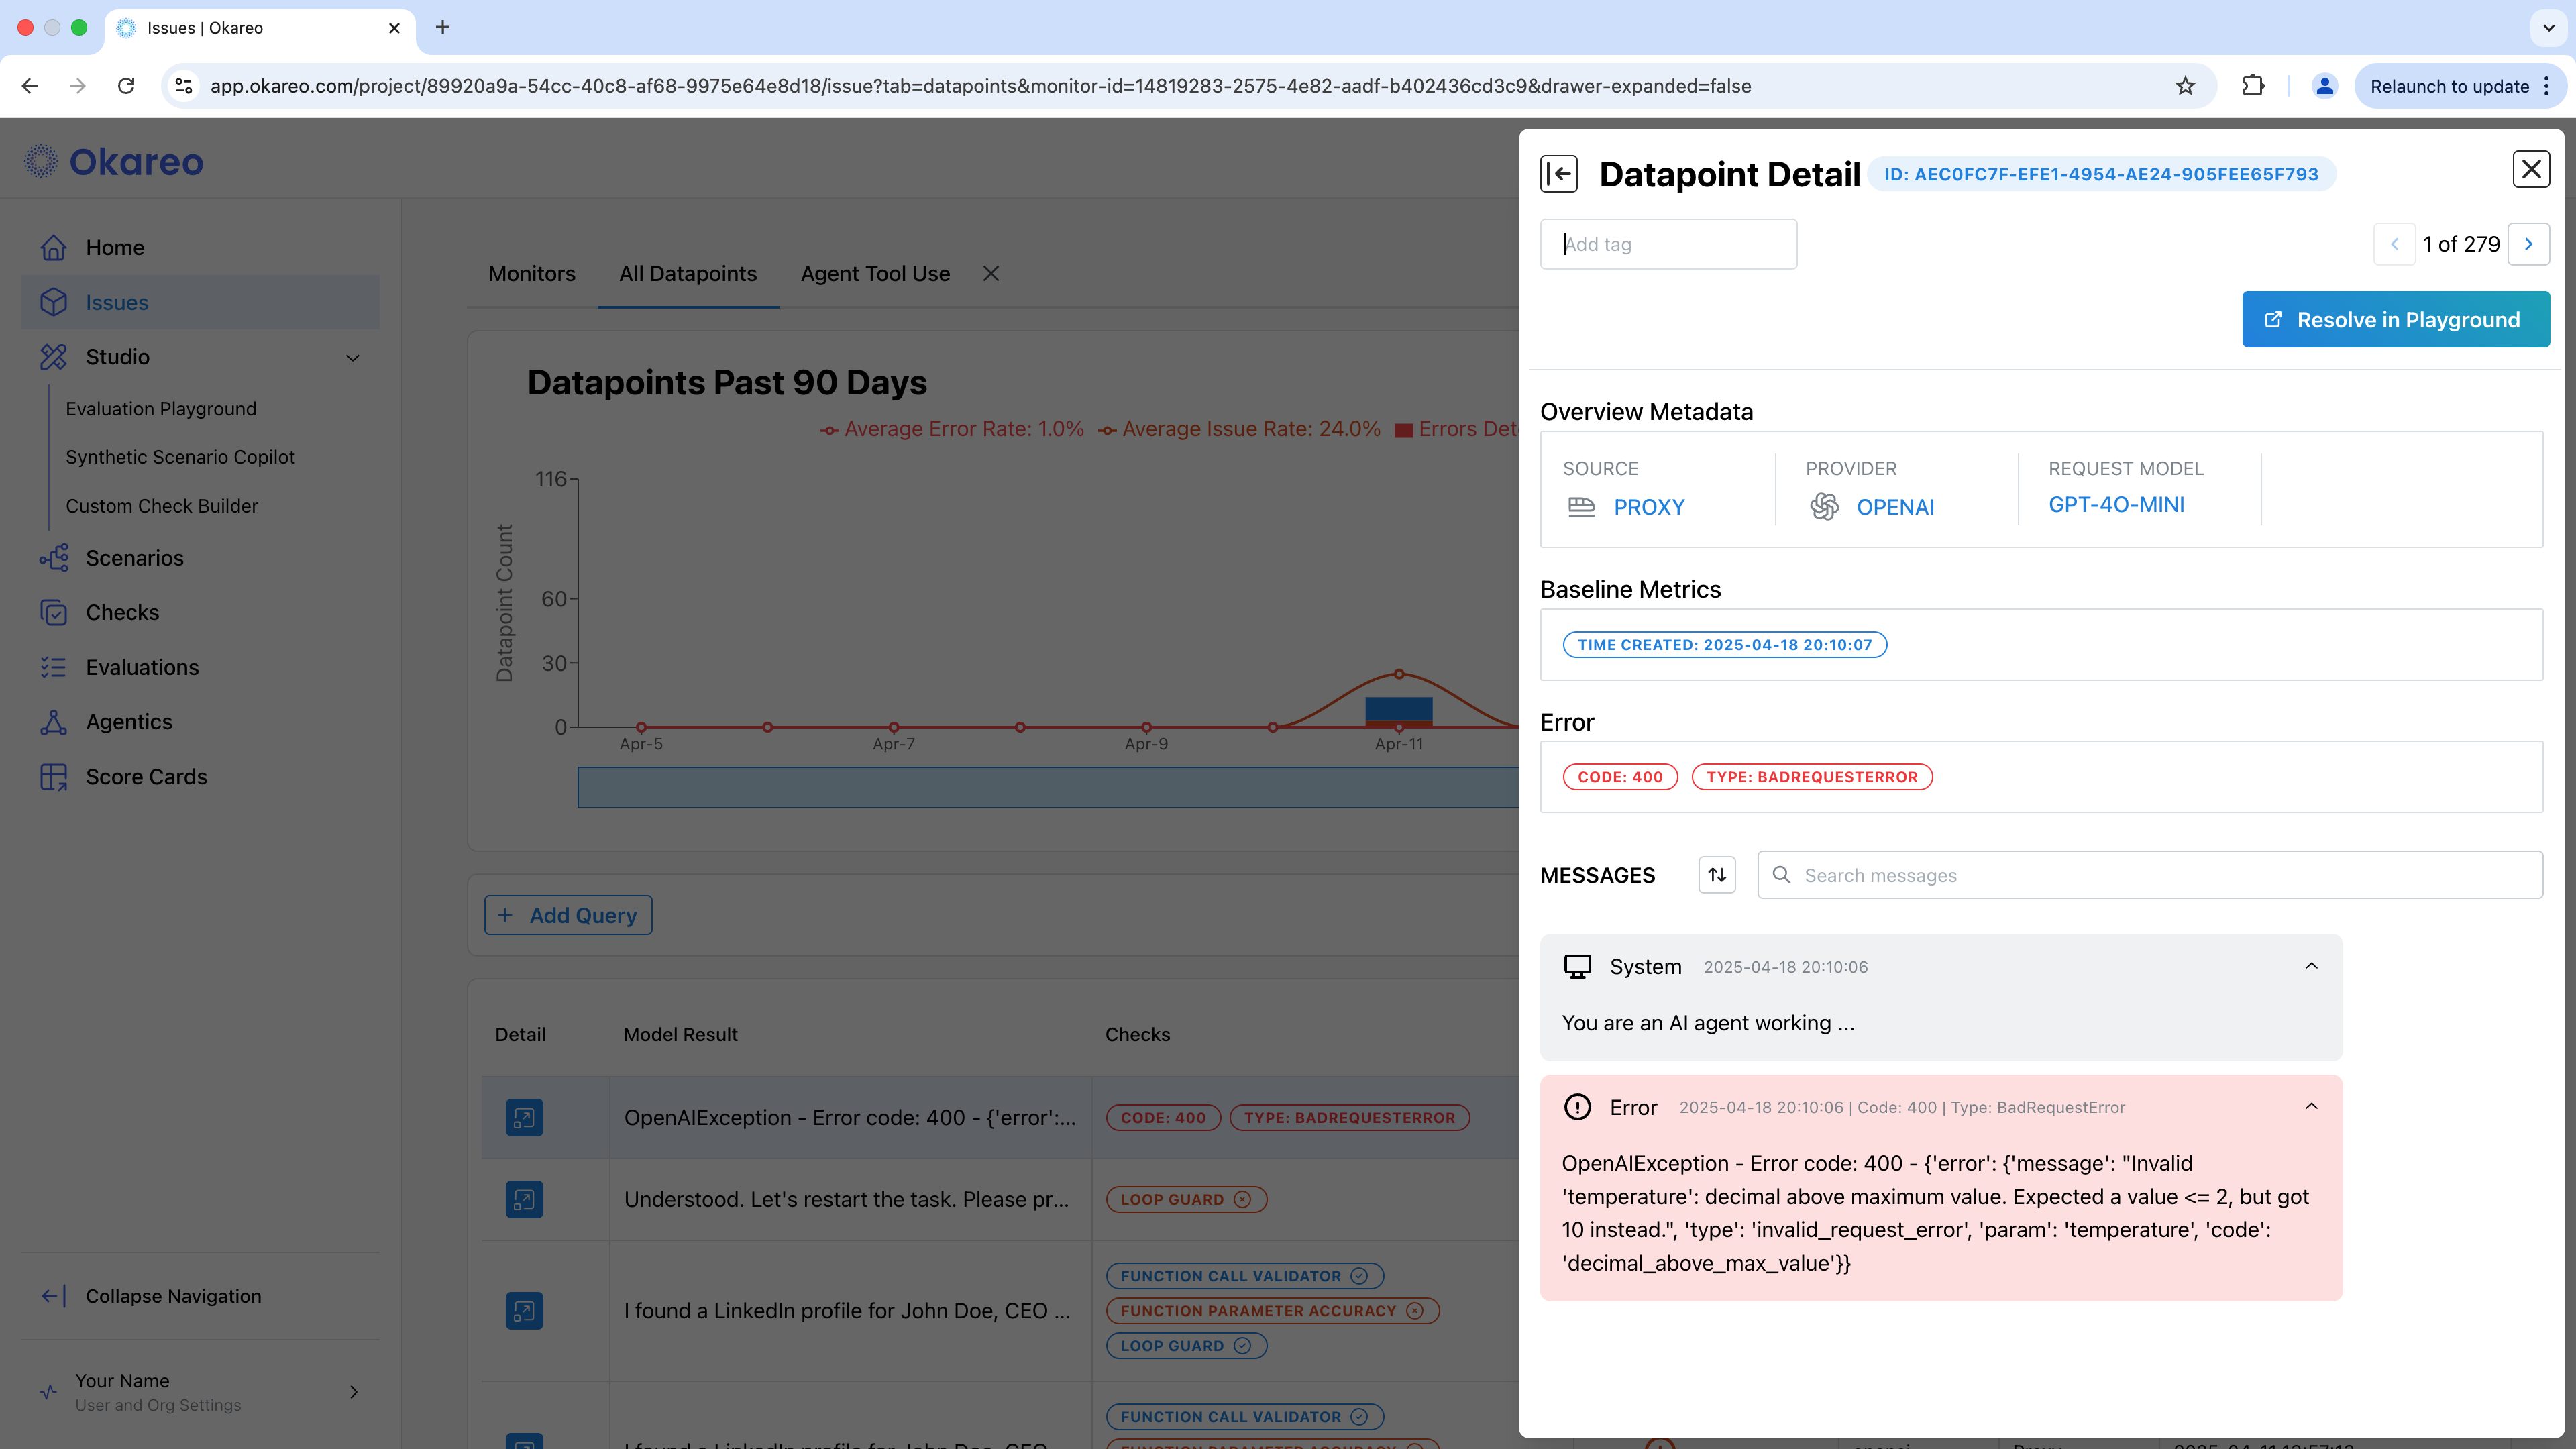Collapse the System message

pyautogui.click(x=2311, y=966)
